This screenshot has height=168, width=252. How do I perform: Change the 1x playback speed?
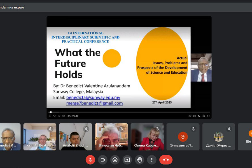click(x=199, y=116)
